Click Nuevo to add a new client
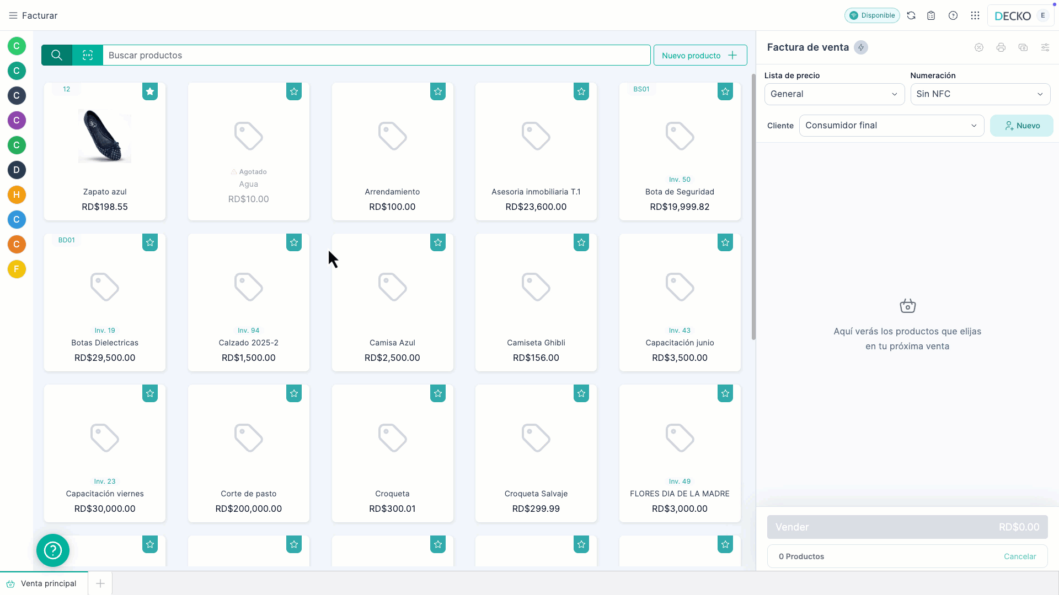The image size is (1059, 595). coord(1021,126)
